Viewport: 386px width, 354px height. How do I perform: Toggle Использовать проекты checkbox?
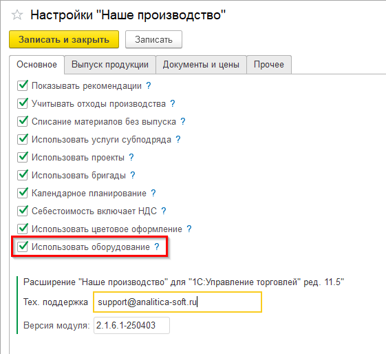(23, 157)
